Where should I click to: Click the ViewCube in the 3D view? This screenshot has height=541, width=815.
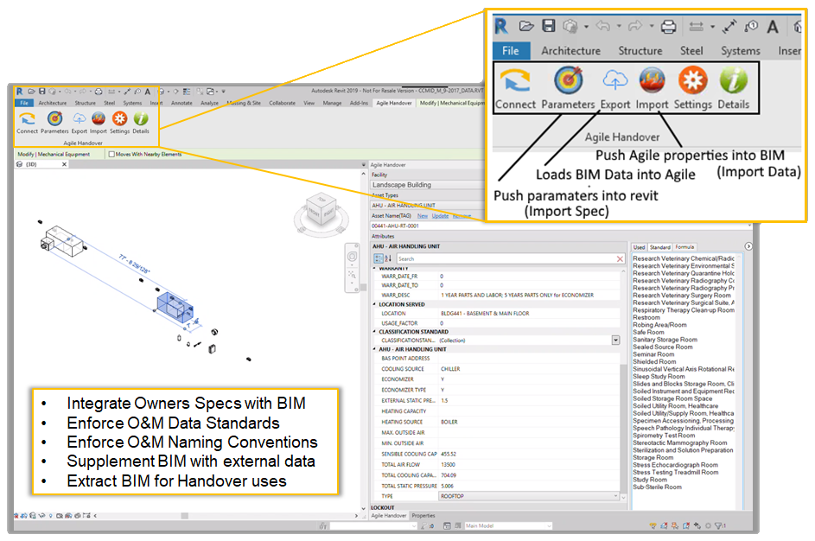pos(322,209)
